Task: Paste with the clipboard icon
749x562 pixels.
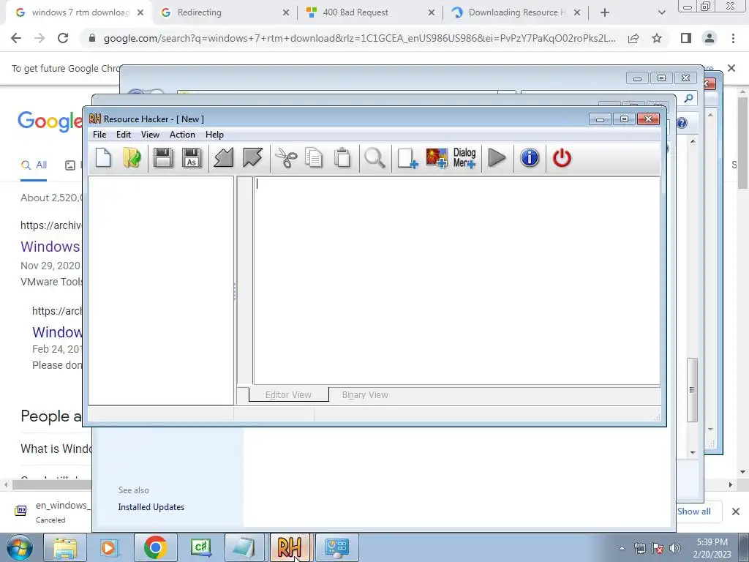Action: click(342, 158)
